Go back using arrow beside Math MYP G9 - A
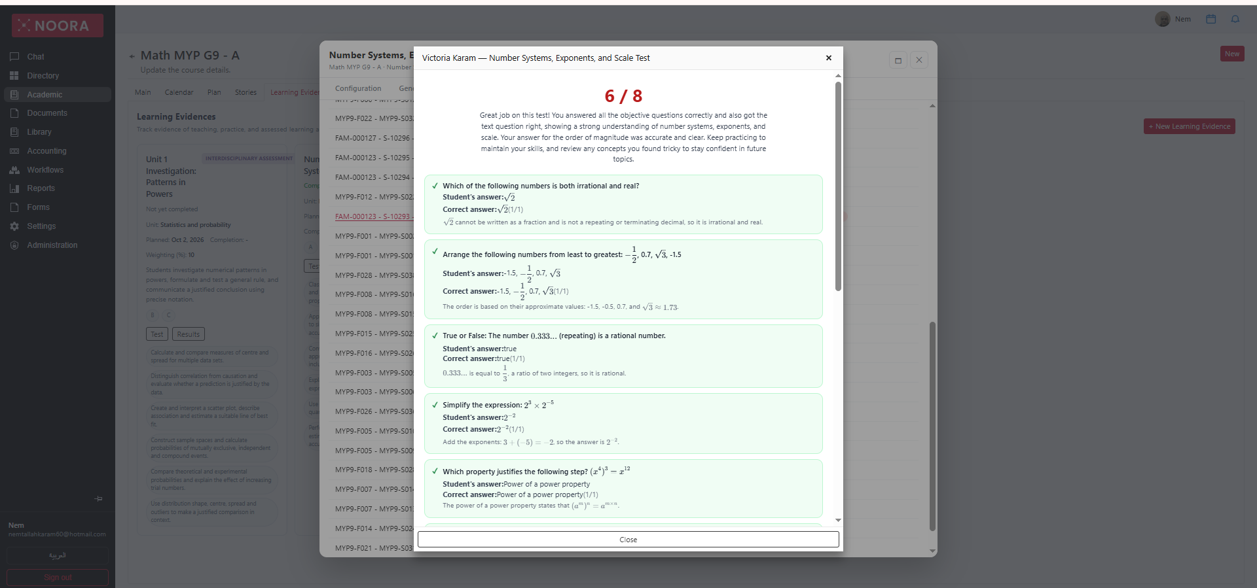 click(132, 56)
